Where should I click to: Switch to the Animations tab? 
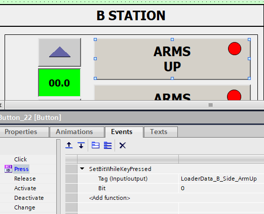tap(74, 132)
